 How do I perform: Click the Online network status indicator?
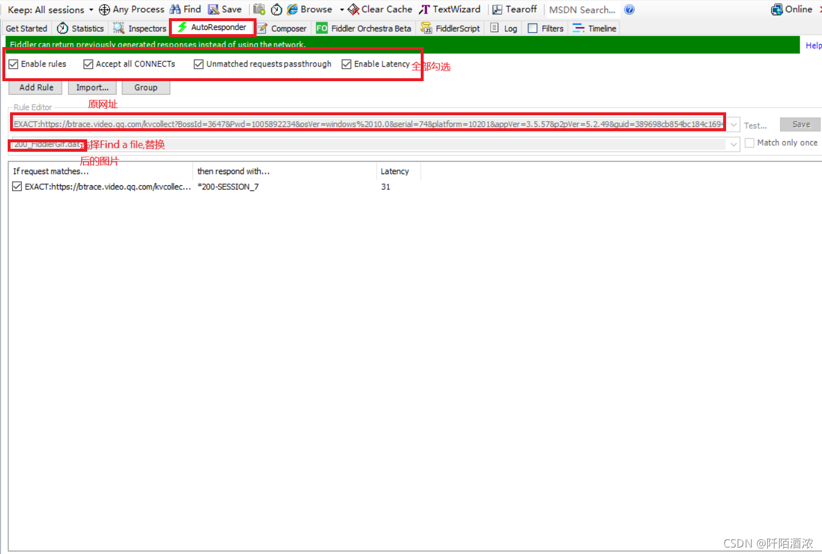point(792,9)
